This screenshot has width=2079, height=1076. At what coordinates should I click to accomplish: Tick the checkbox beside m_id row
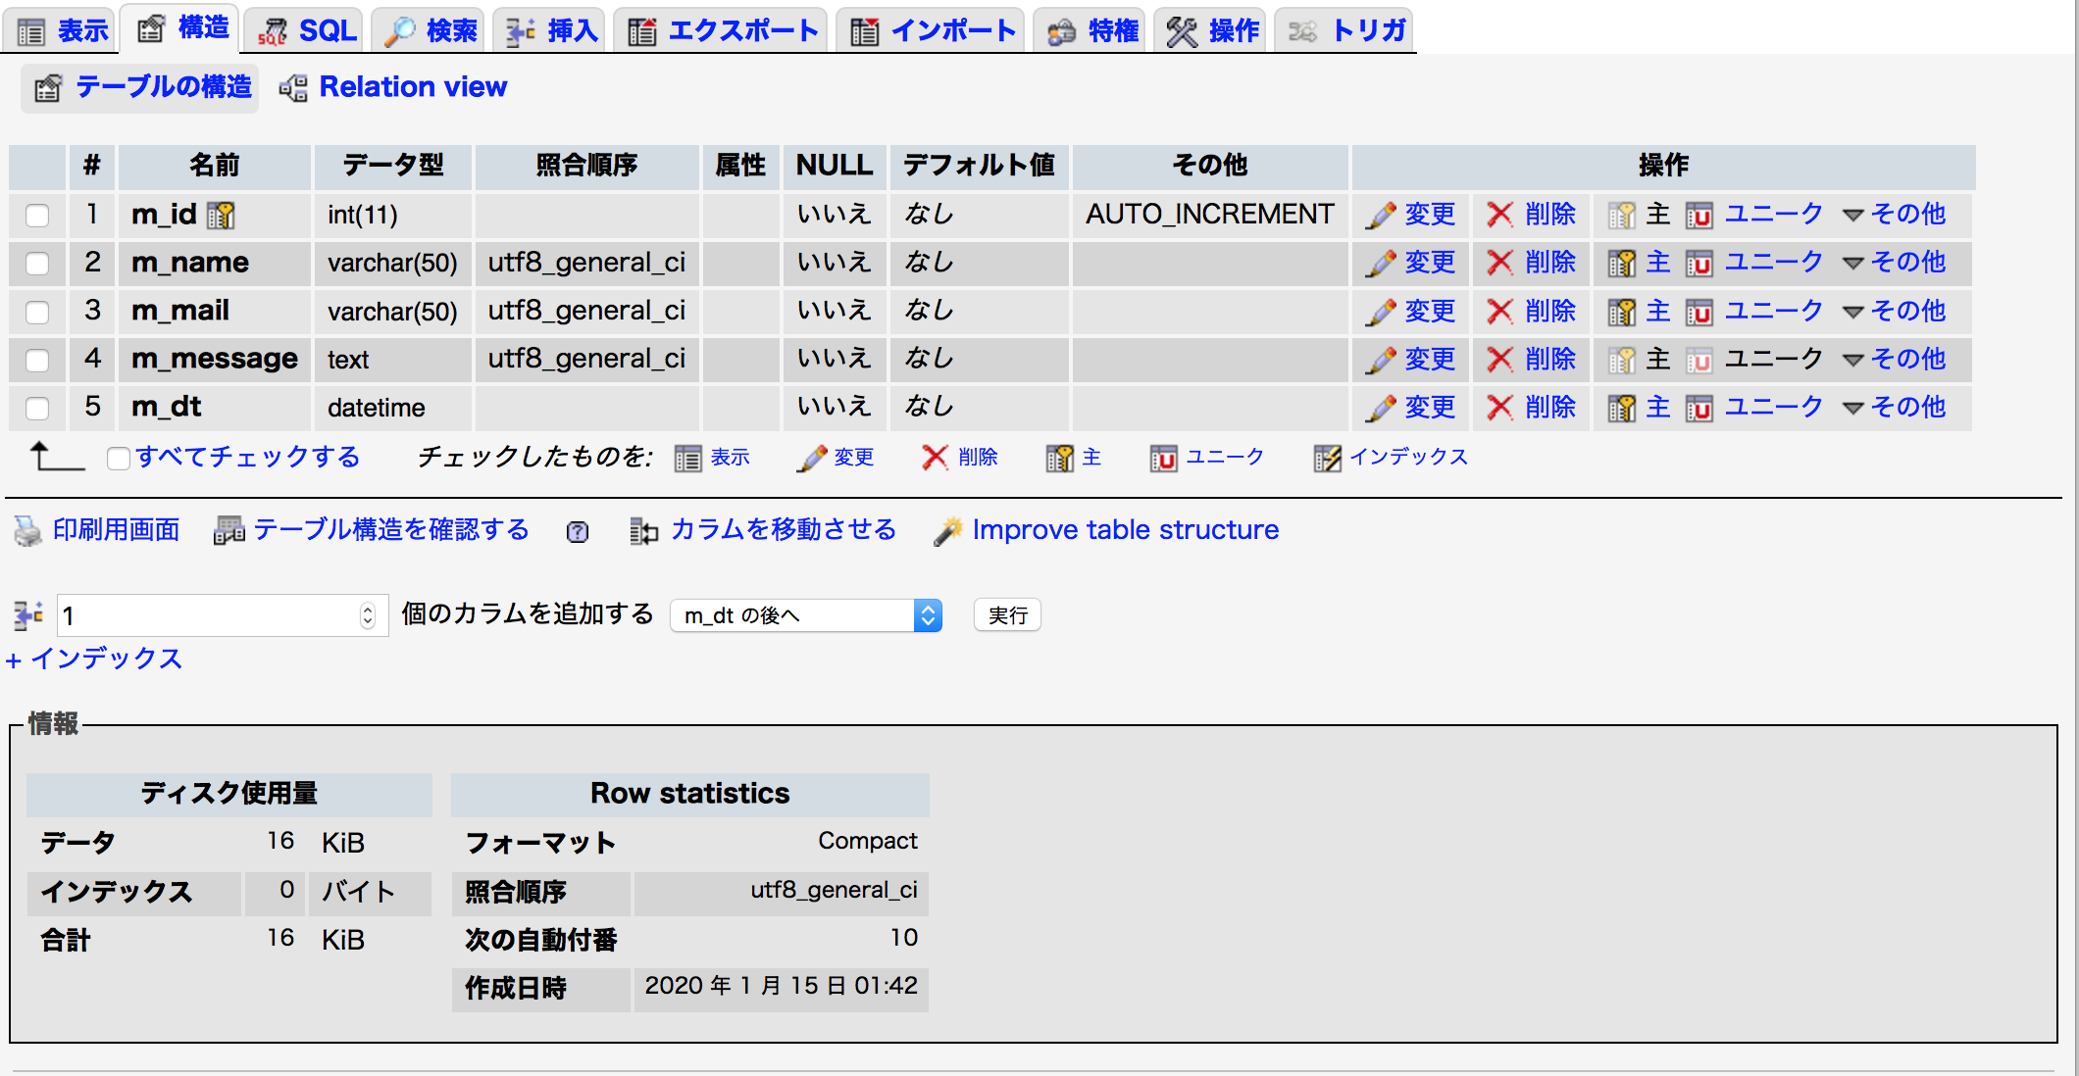[x=37, y=215]
